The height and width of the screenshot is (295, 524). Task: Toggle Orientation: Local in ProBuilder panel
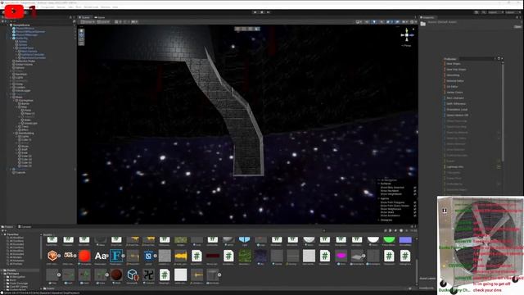pos(457,109)
